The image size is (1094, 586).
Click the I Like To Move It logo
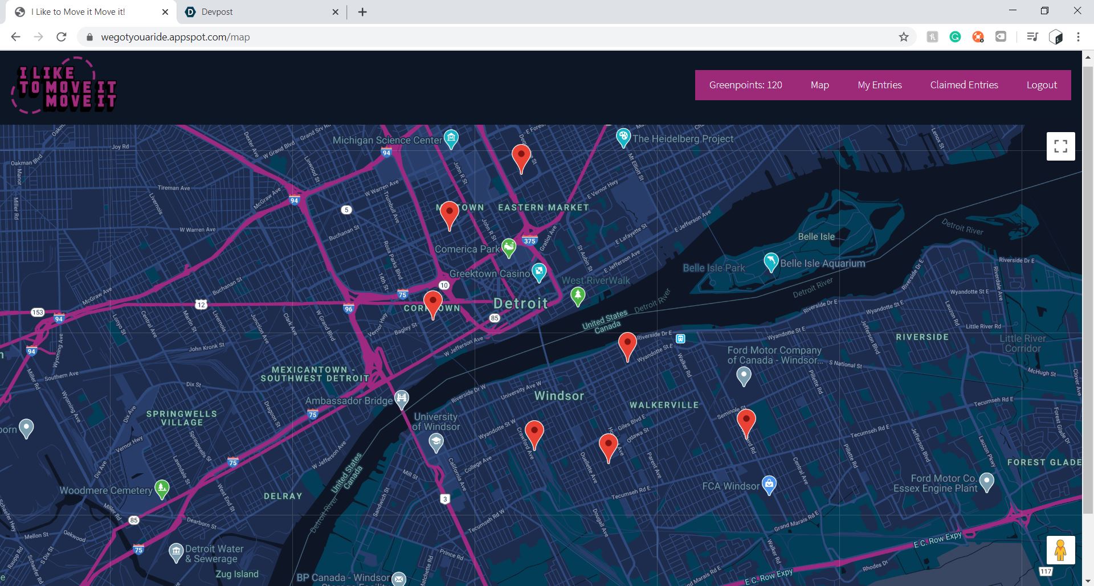64,85
